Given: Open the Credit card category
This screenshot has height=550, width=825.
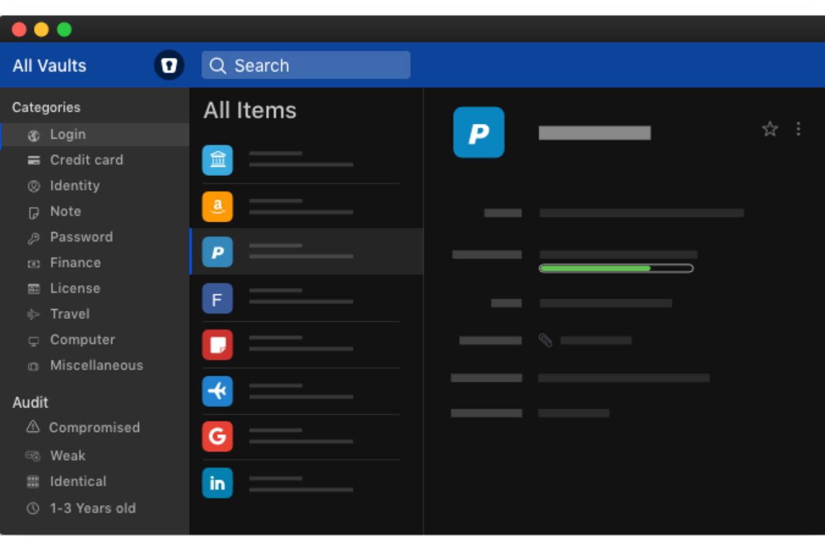Looking at the screenshot, I should 86,160.
